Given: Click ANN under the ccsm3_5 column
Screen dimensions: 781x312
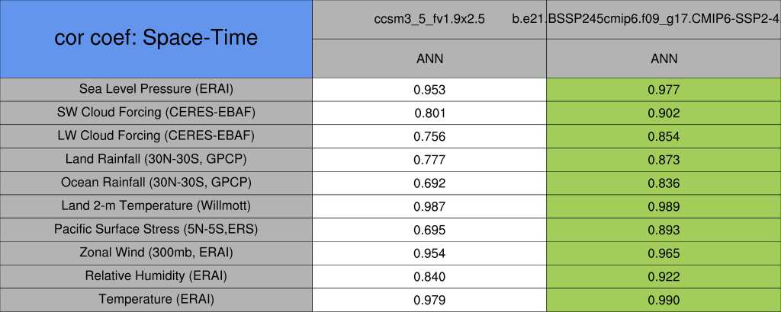Looking at the screenshot, I should coord(429,59).
